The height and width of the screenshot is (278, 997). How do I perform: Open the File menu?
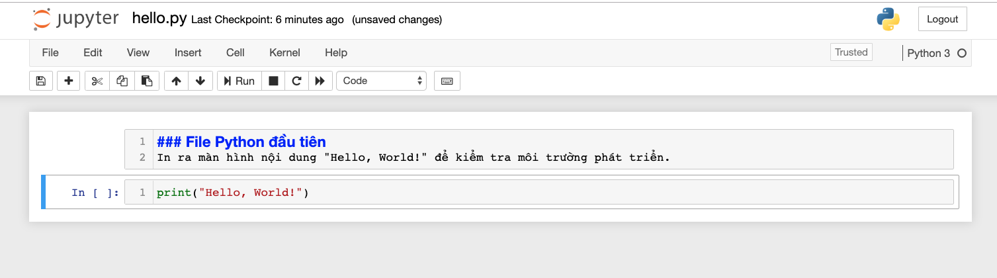click(x=50, y=52)
